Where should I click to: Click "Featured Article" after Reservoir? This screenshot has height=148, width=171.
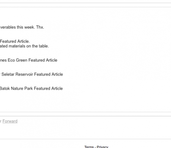(49, 74)
